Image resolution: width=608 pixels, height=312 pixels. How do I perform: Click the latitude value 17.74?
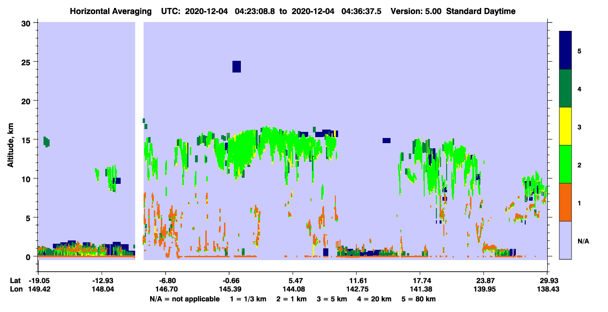420,281
